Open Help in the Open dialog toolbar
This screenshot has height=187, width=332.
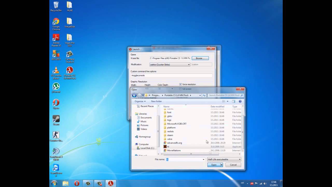pos(240,101)
